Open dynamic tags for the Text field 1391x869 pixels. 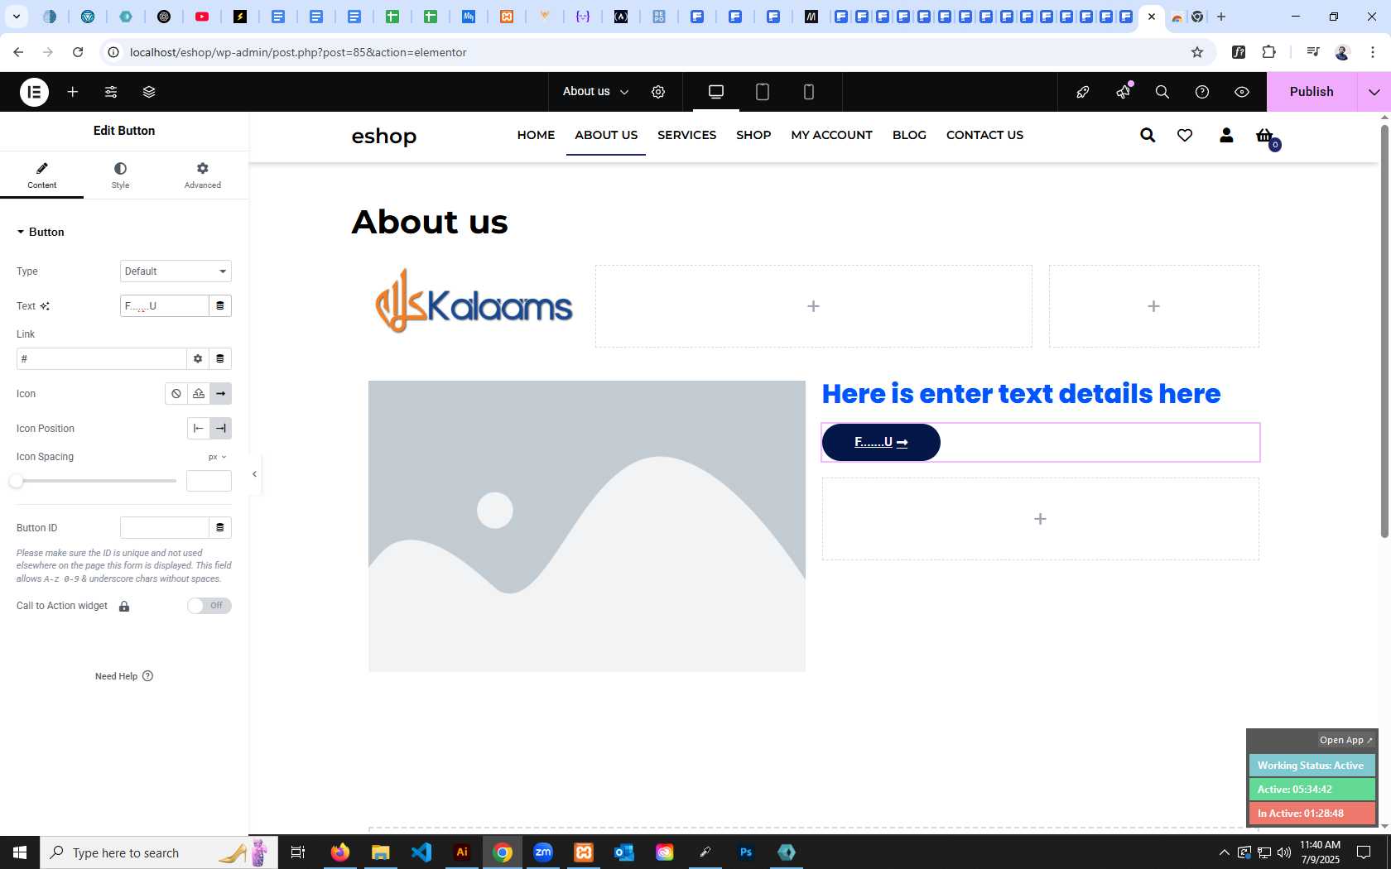[220, 306]
